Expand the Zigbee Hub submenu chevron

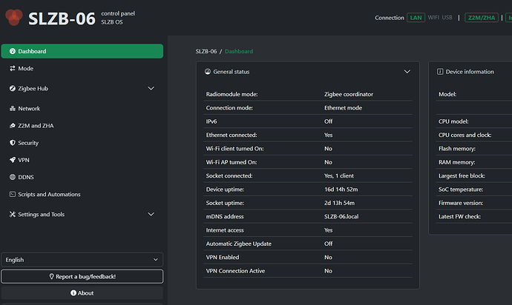tap(151, 88)
